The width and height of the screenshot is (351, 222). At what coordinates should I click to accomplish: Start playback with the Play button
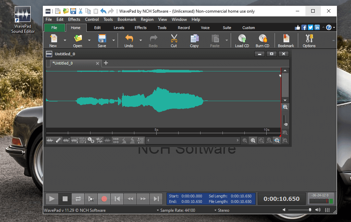point(52,199)
